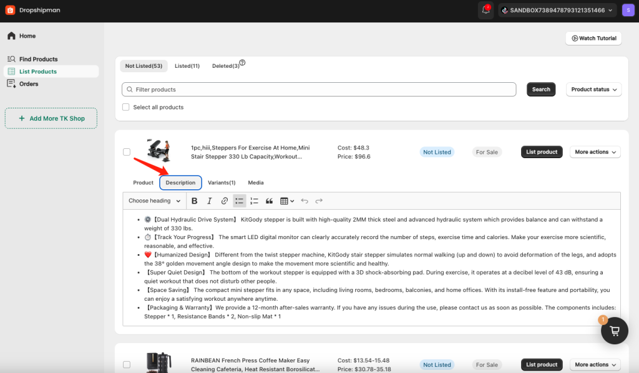Click the Not Listed badge on French Press
639x373 pixels.
(437, 365)
